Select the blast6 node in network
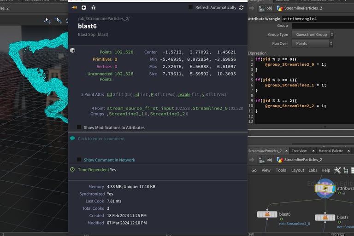 (x=267, y=214)
